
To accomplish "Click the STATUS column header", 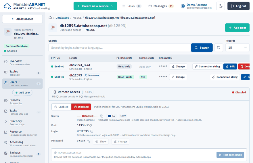I will coord(55,58).
